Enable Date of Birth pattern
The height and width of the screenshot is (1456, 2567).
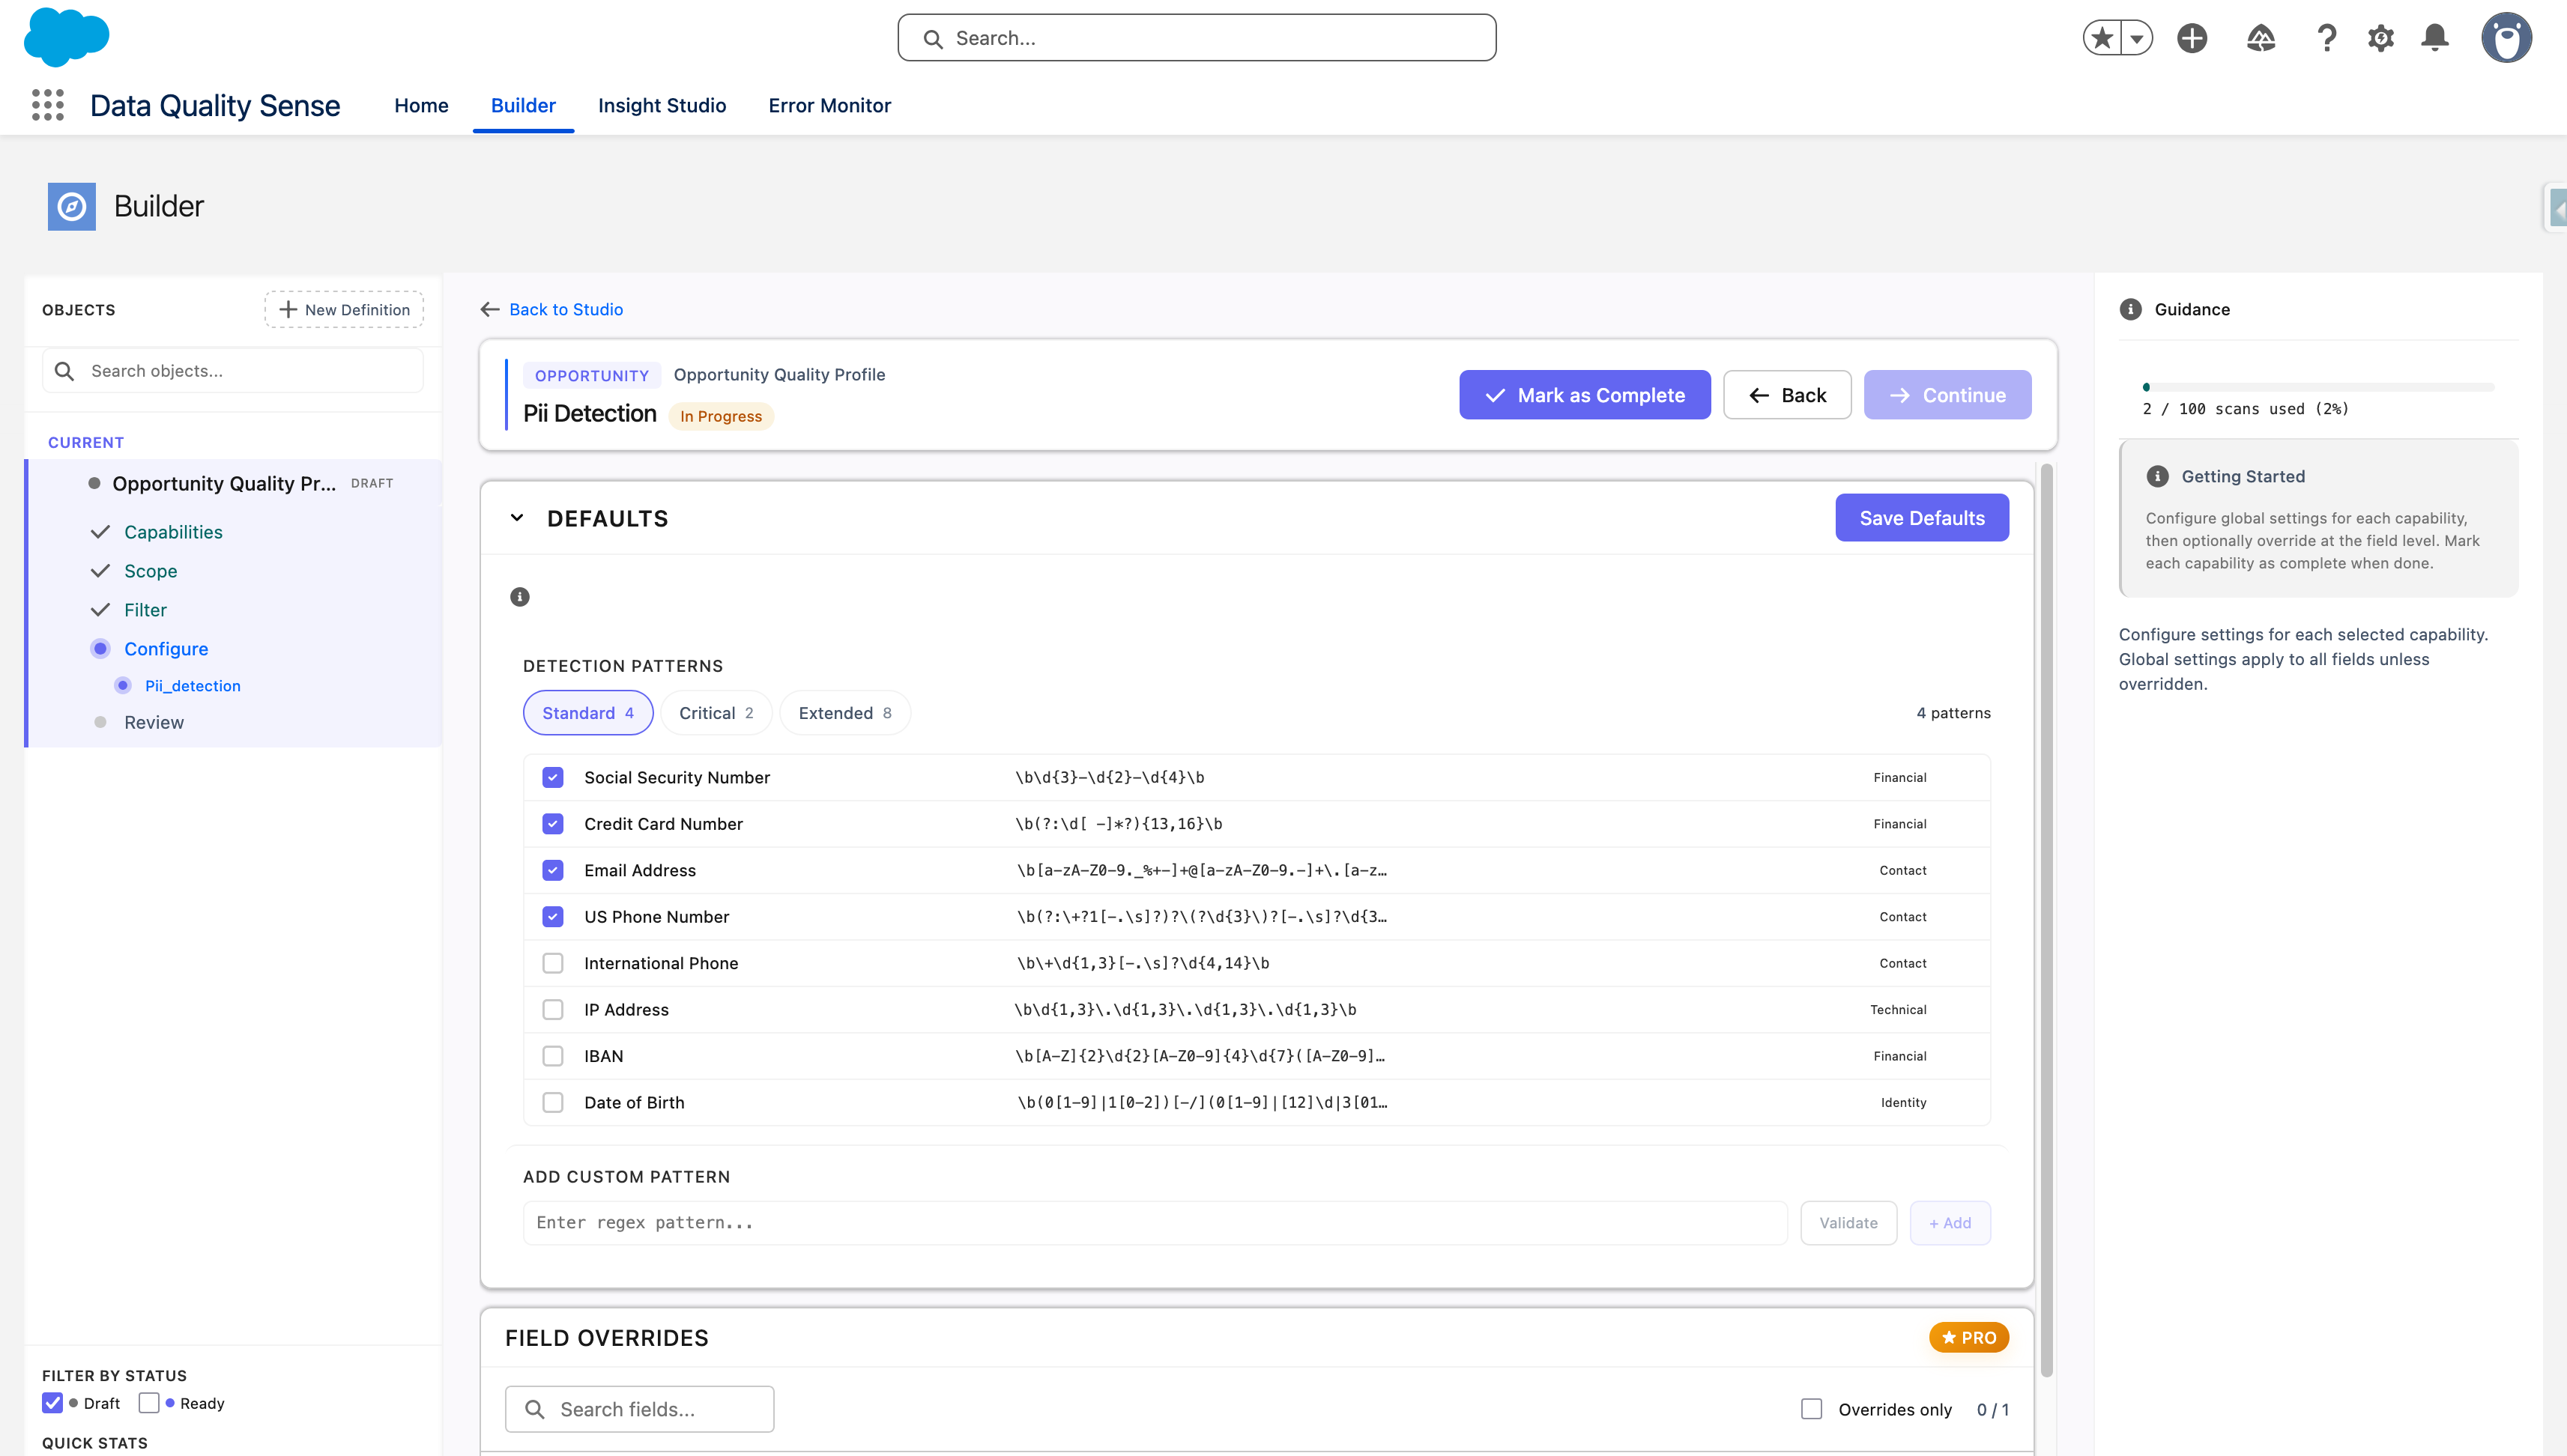pos(553,1102)
